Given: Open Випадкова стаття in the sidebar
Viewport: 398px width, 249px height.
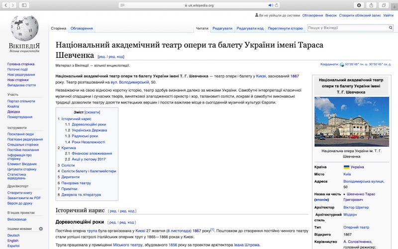Looking at the screenshot, I should pyautogui.click(x=21, y=85).
